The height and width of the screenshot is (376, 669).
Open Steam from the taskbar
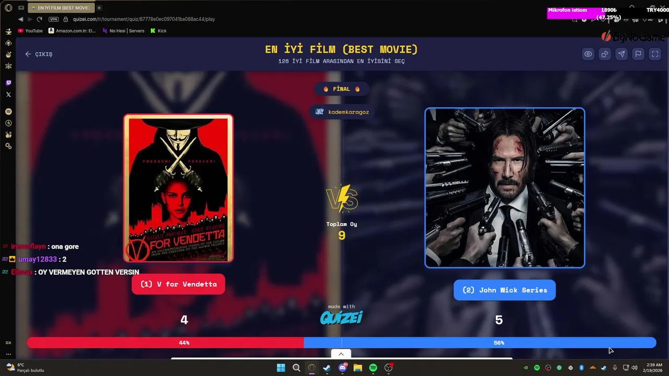[327, 368]
